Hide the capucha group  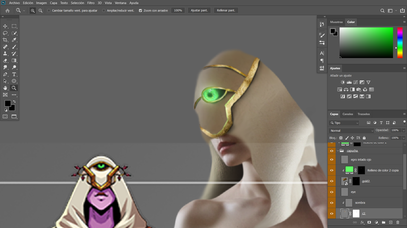click(x=331, y=151)
